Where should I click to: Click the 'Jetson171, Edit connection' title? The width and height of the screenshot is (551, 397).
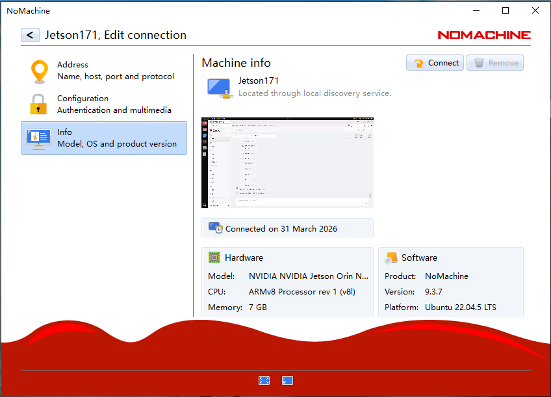(116, 35)
